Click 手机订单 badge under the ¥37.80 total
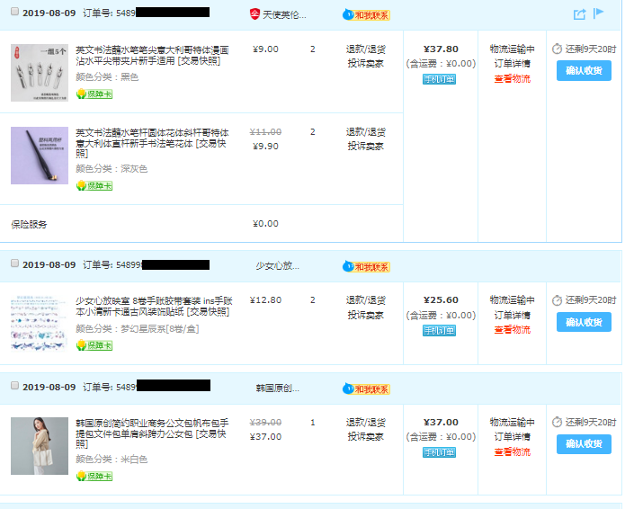 click(x=440, y=79)
